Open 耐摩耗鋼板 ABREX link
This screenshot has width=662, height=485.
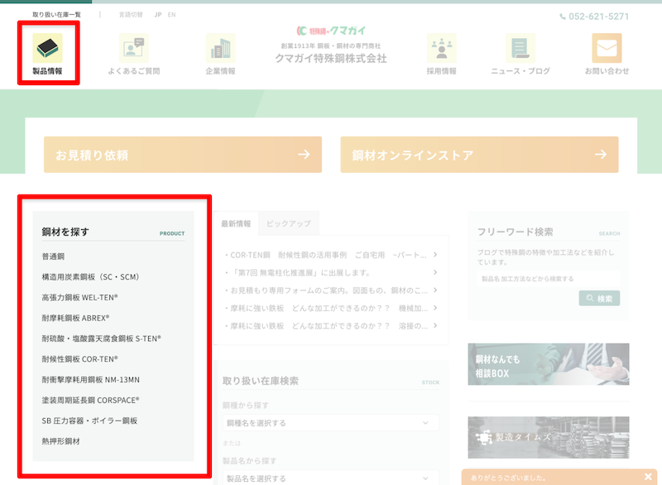[75, 318]
